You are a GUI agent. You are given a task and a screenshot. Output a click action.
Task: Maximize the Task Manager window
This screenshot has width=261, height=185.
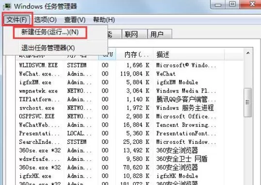click(232, 4)
